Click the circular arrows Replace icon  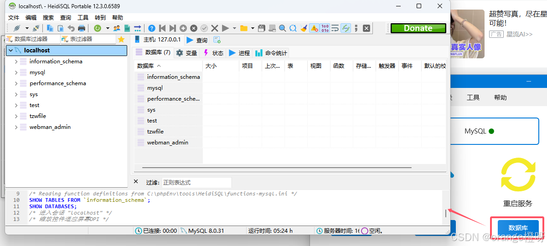[293, 28]
